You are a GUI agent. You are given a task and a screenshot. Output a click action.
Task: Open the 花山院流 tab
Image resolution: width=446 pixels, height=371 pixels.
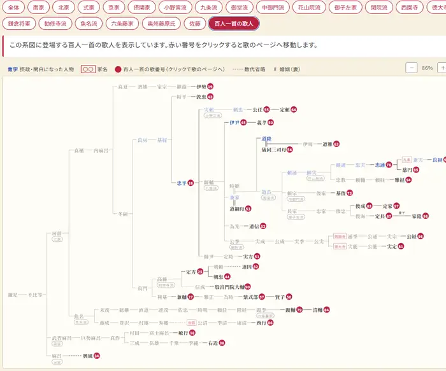pos(309,8)
